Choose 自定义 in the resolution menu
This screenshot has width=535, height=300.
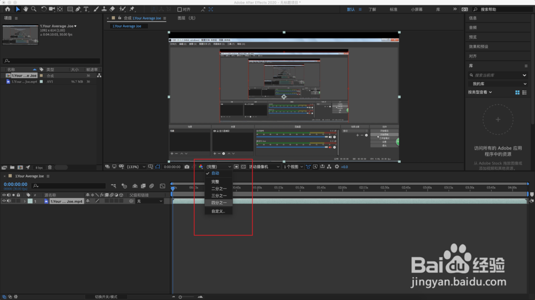[218, 211]
